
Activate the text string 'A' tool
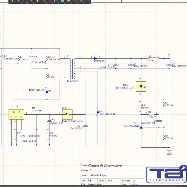tap(81, 1)
